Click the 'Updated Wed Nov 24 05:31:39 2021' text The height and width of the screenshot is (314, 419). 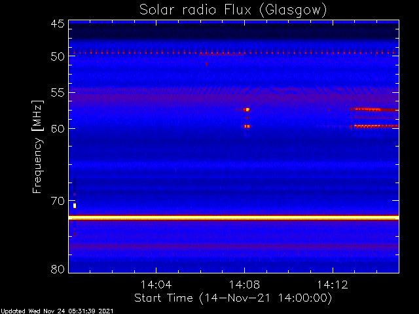[57, 311]
